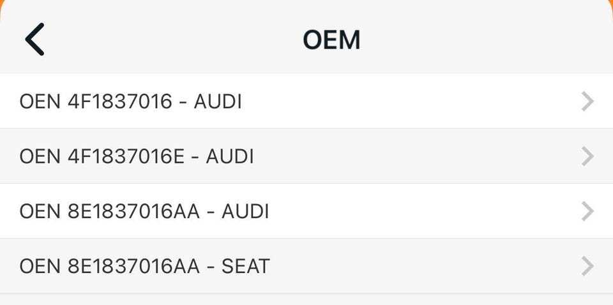Tap the 8E1837016AA number in AUDI row
The height and width of the screenshot is (305, 613).
133,211
